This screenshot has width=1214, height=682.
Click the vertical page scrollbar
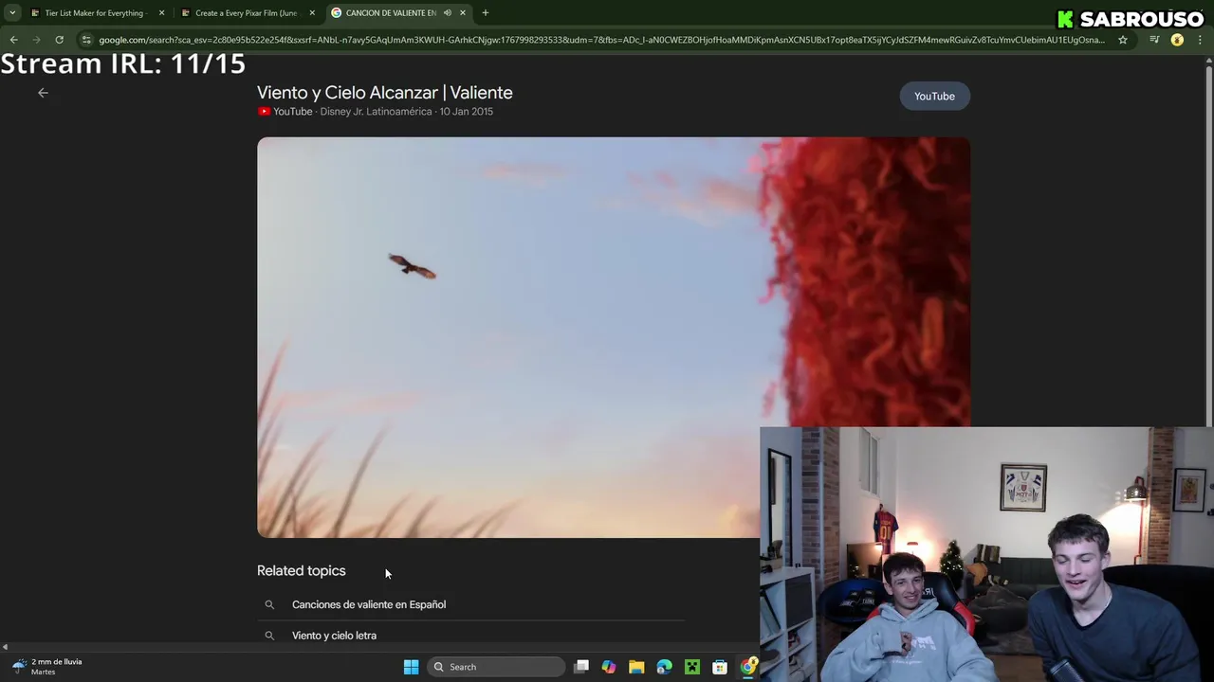pyautogui.click(x=1208, y=246)
